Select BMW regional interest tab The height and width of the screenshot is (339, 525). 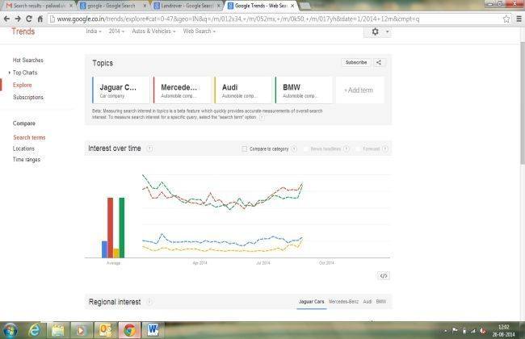[381, 302]
